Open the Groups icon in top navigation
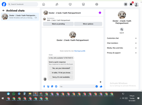The image size is (142, 105). [97, 4]
